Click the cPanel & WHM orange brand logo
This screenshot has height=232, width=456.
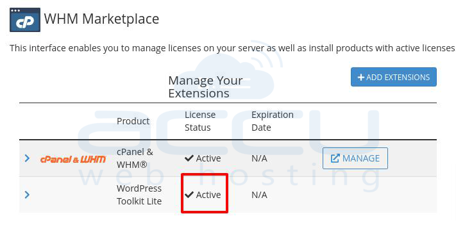click(x=73, y=159)
